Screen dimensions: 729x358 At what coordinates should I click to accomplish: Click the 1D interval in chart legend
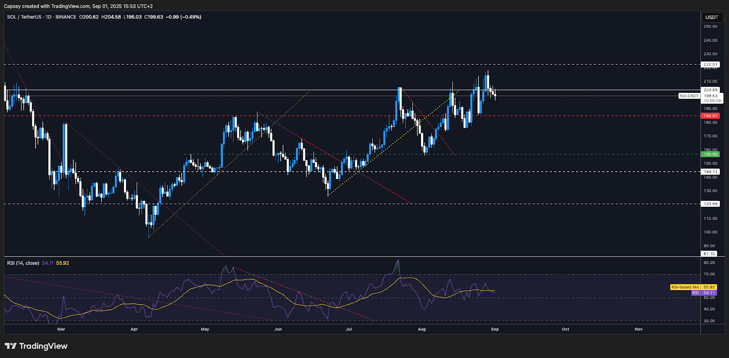point(48,17)
